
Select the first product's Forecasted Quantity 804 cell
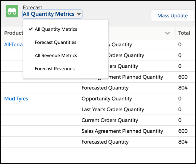click(183, 88)
